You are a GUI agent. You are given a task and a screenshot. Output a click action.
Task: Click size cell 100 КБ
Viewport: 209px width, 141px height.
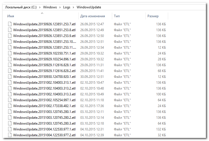coord(161,94)
